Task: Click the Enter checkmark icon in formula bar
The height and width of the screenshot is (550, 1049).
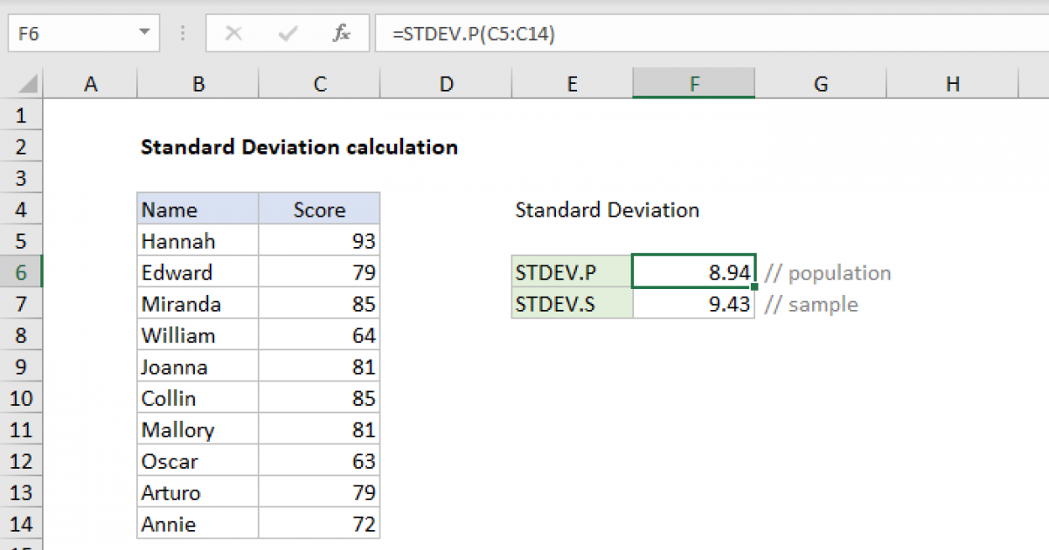Action: (x=287, y=34)
